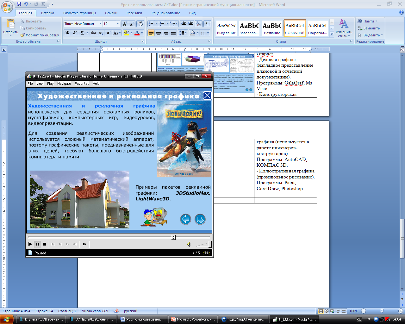Expand bulleted list options arrow
405x324 pixels.
click(x=156, y=24)
